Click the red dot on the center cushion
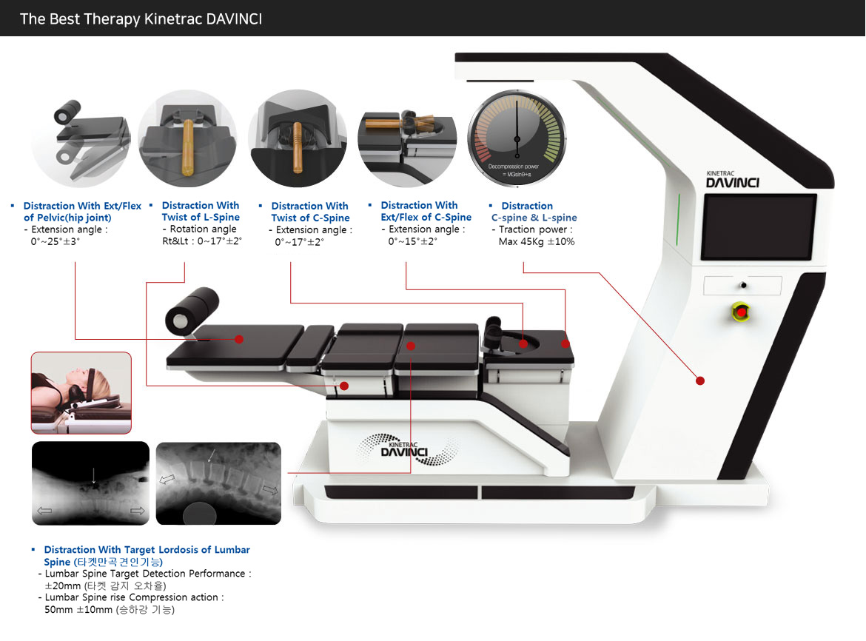 [x=410, y=346]
